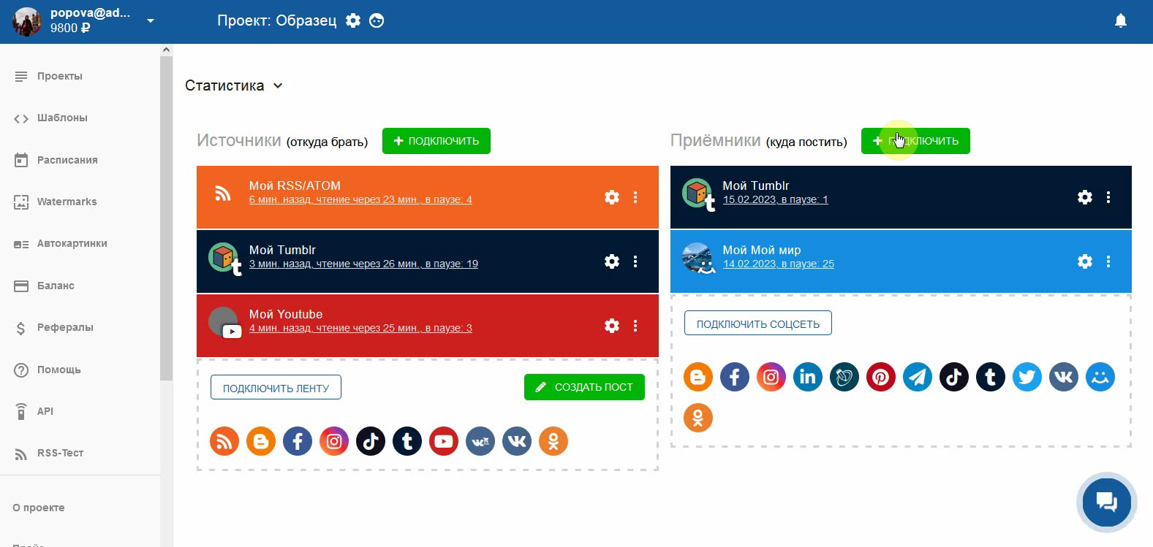This screenshot has height=547, width=1153.
Task: Click the Pinterest icon in receivers
Action: [x=880, y=377]
